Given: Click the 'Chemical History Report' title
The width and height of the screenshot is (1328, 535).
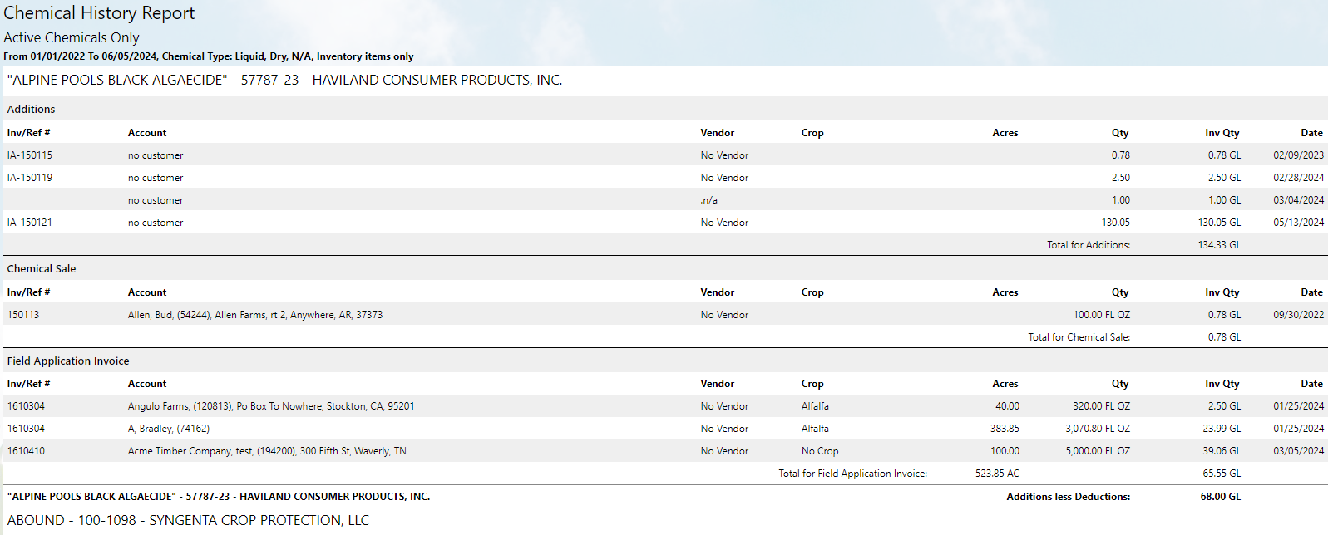Looking at the screenshot, I should pos(99,13).
